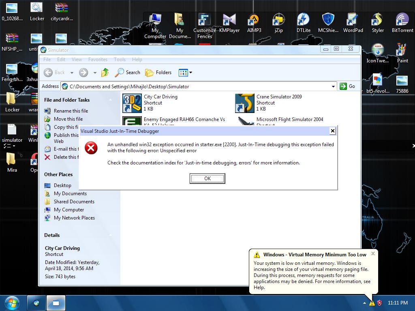Open the Help menu

(137, 60)
